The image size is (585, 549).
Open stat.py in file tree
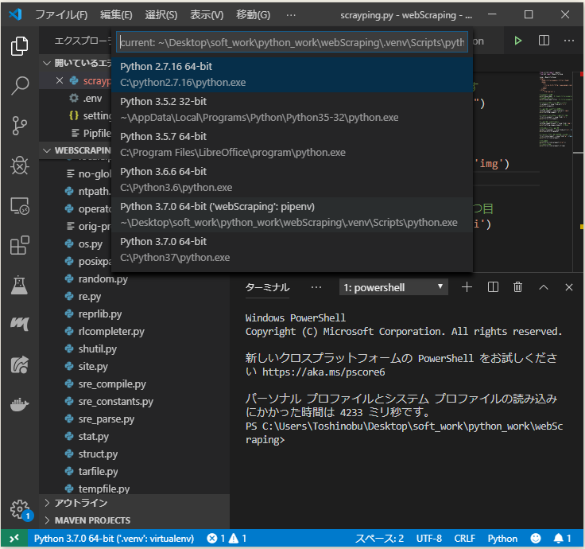93,437
